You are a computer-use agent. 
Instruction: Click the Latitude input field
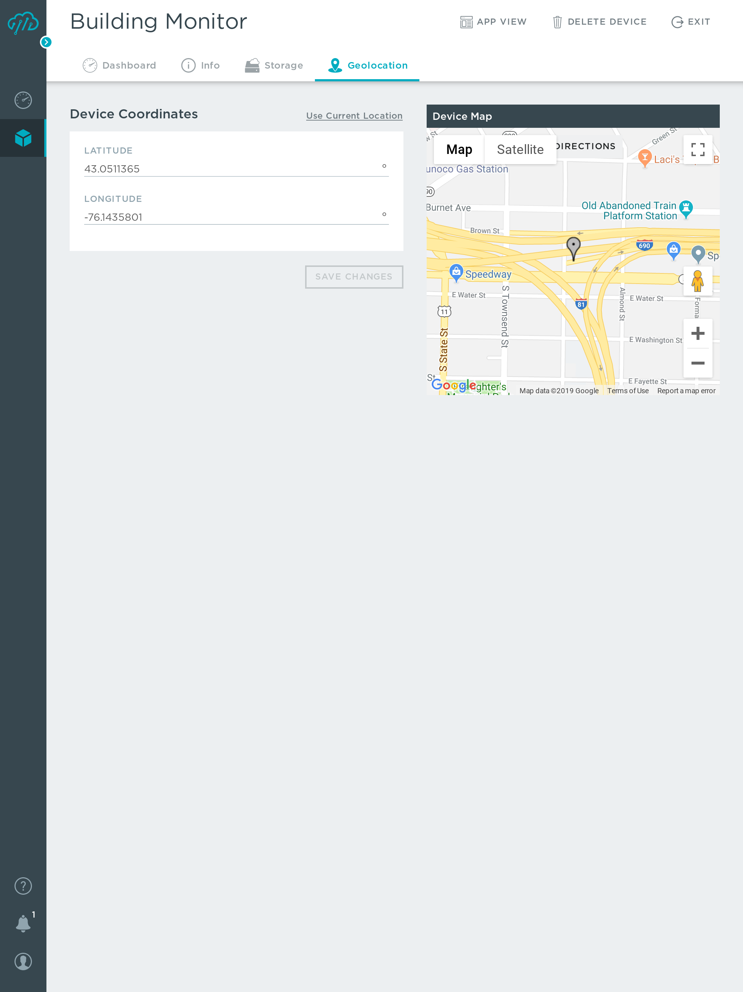coord(231,168)
